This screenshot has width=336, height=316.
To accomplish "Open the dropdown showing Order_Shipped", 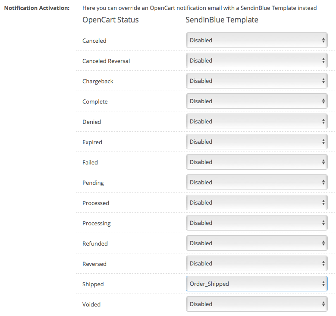I will (x=257, y=284).
